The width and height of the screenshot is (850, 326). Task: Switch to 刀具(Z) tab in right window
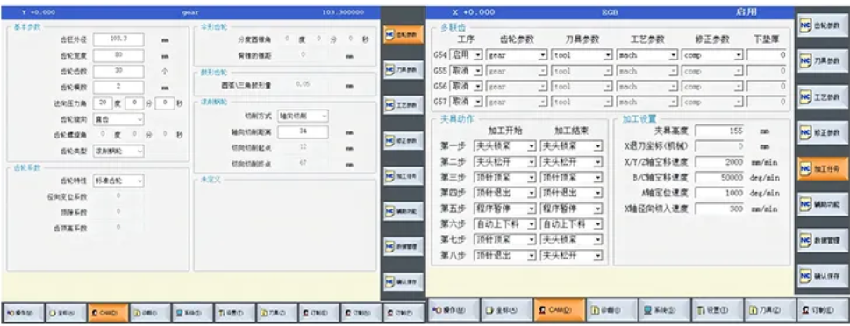769,310
